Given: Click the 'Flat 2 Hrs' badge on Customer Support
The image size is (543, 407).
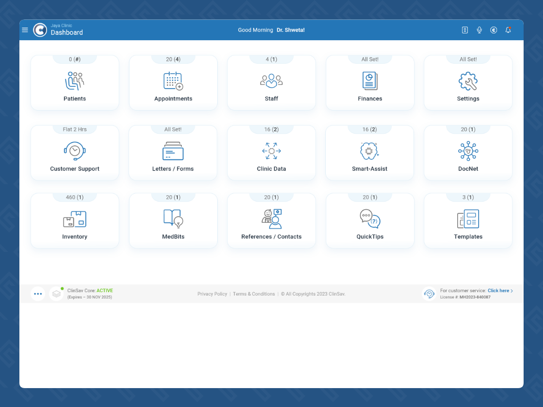Looking at the screenshot, I should coord(75,129).
